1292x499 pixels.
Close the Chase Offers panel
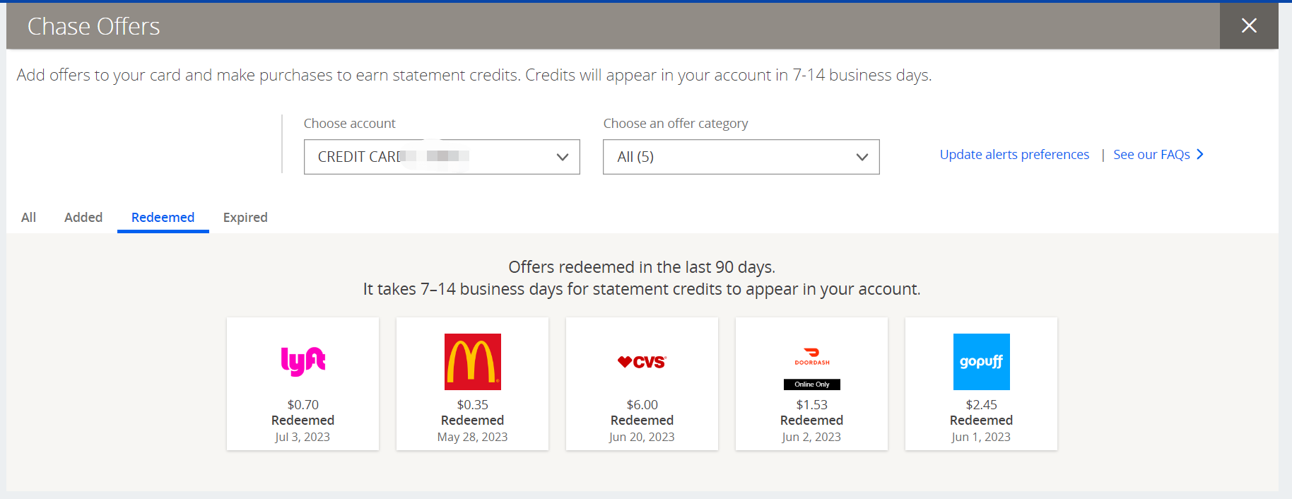pos(1249,26)
